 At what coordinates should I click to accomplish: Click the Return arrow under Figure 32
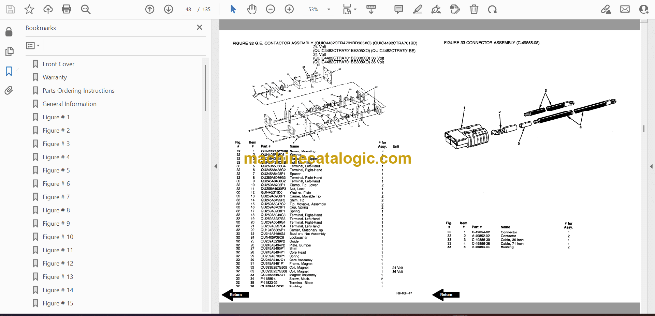click(235, 295)
